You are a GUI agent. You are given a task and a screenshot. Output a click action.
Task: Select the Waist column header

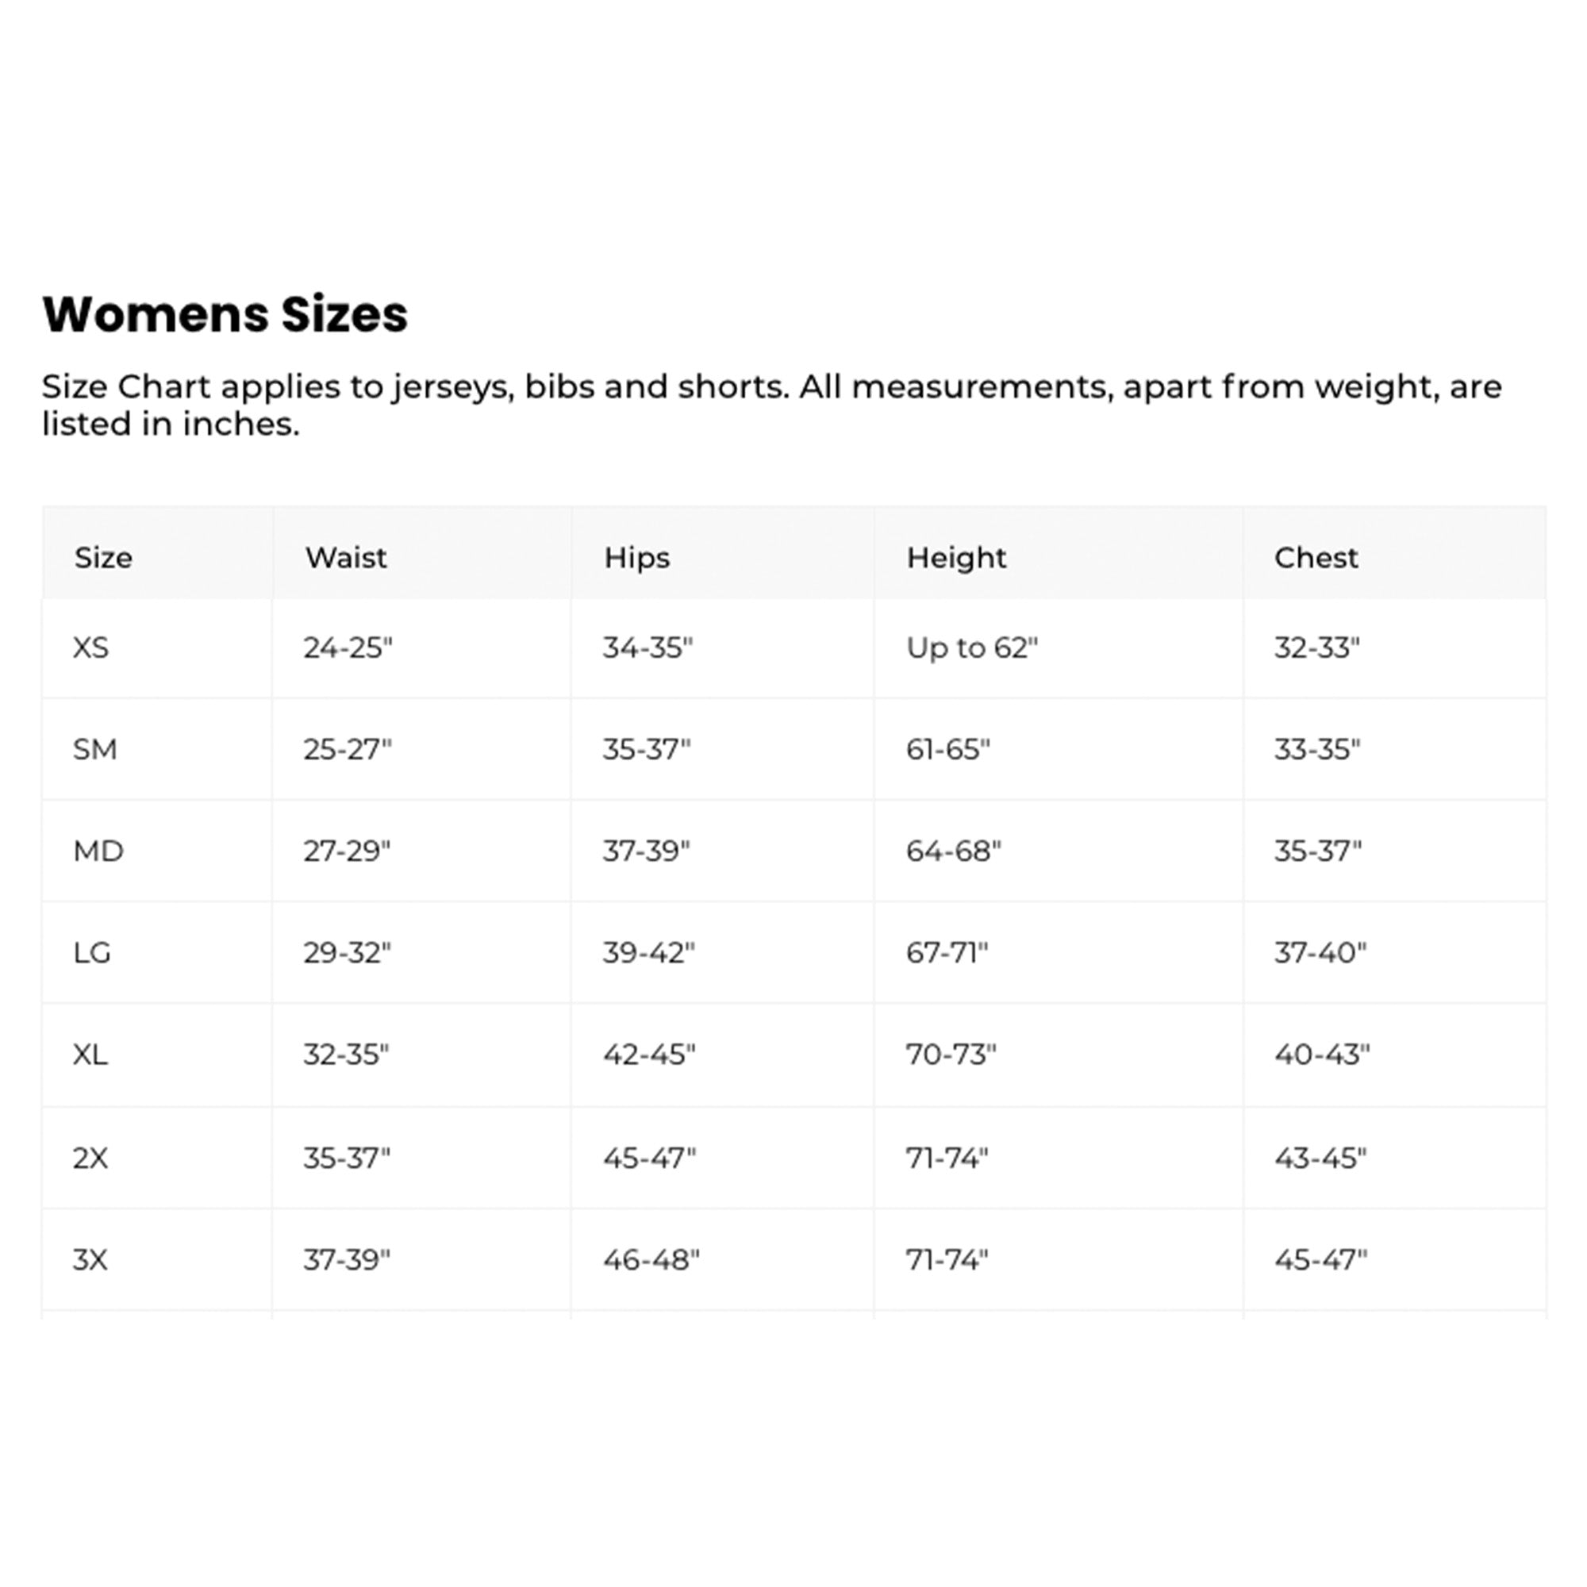tap(346, 558)
